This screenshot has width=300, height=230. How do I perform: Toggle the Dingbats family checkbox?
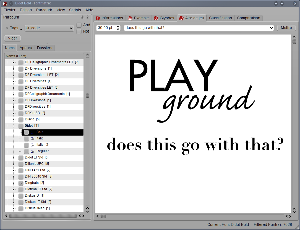21,183
